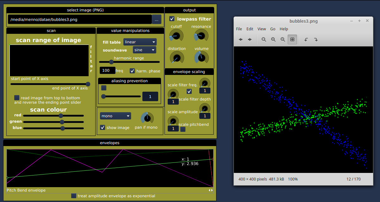Click the next image arrow in viewer toolbar
Screen dimensions: 380x202
point(250,40)
